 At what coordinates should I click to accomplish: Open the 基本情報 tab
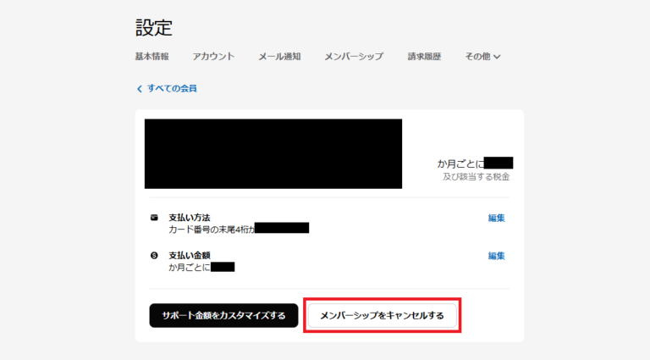click(151, 57)
